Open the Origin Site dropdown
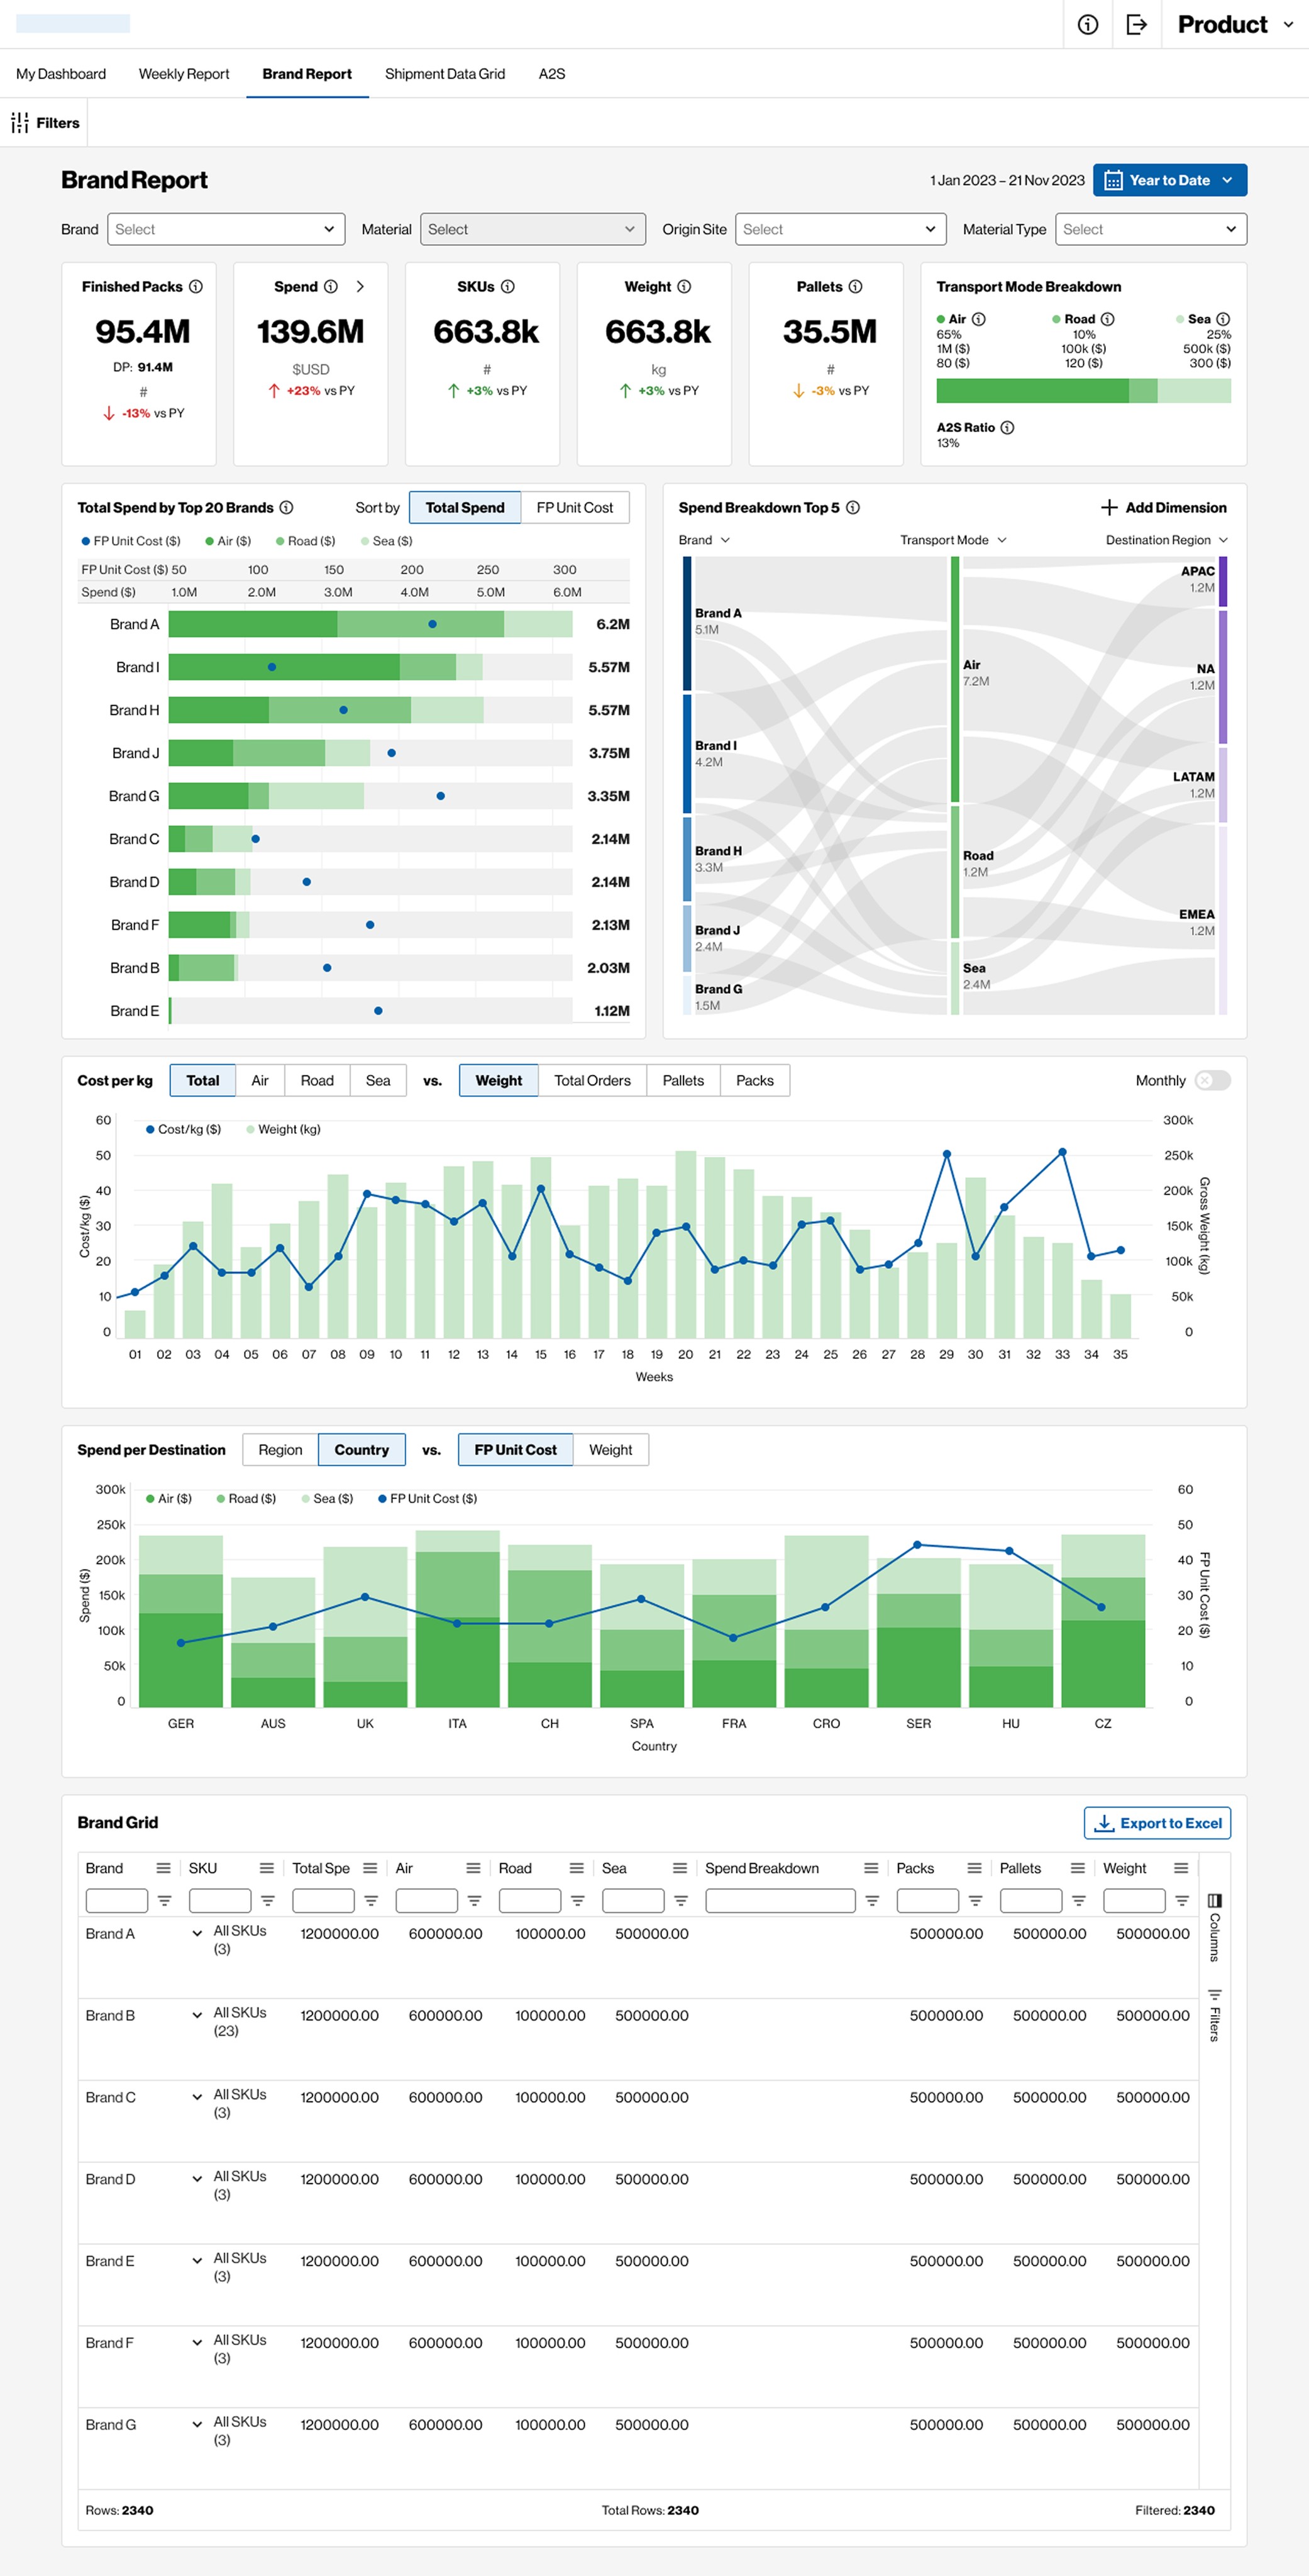 point(840,230)
